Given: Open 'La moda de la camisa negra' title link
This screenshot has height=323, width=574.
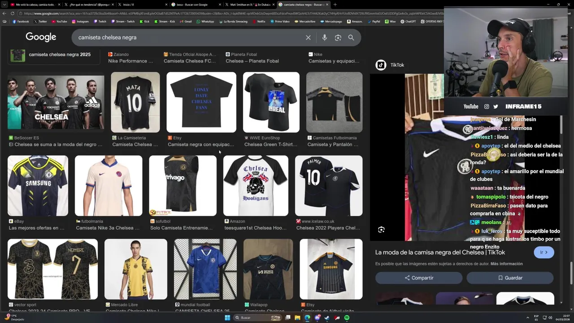Looking at the screenshot, I should pos(440,253).
